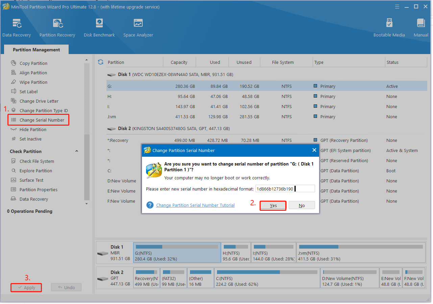Screen dimensions: 433x304
Task: Click the Change Drive Letter icon
Action: (14, 101)
